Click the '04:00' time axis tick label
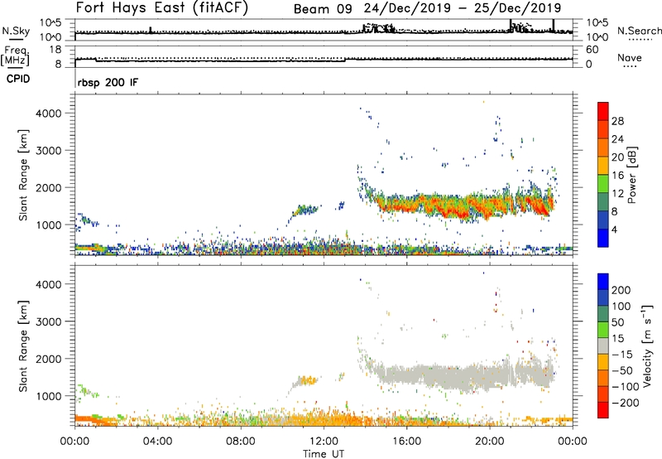The width and height of the screenshot is (662, 459). pos(157,442)
